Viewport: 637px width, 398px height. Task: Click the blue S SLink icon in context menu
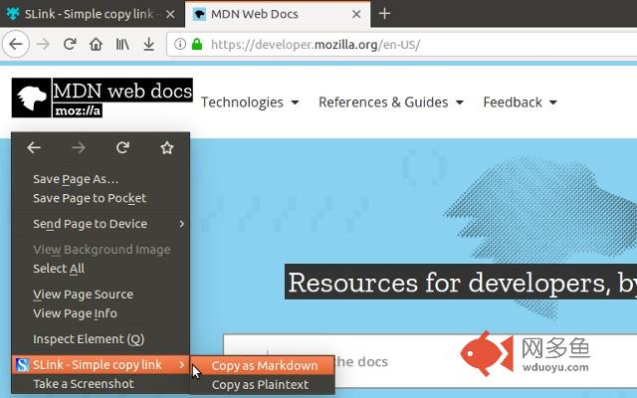coord(22,365)
